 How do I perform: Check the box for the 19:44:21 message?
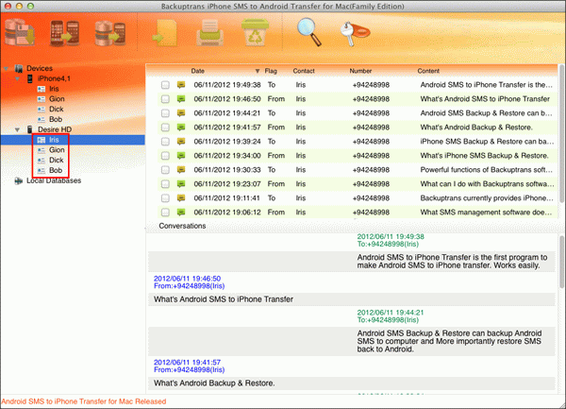point(165,113)
